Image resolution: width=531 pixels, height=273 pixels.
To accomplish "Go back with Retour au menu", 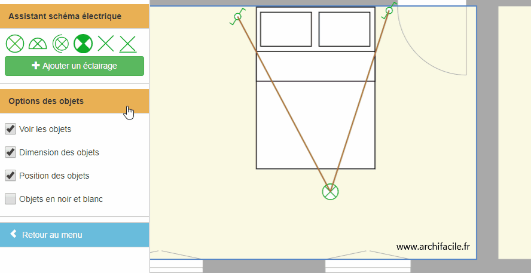I will pos(74,235).
